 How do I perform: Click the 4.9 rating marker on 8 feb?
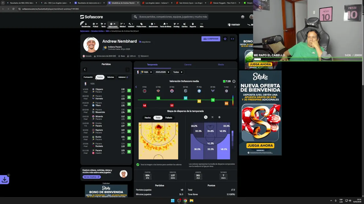click(x=144, y=105)
